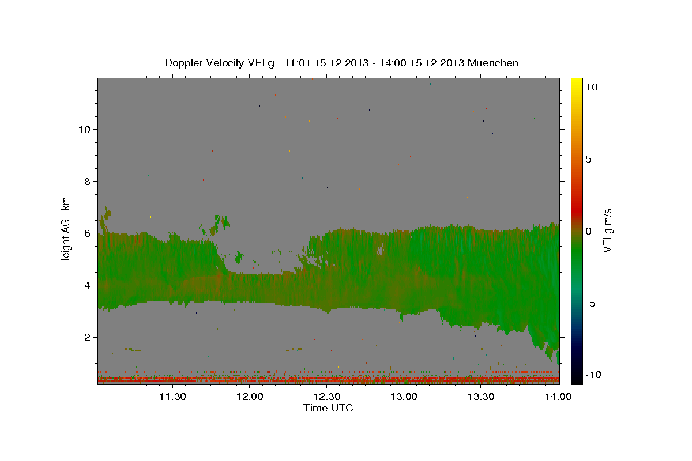The image size is (692, 461).
Task: Click the 13:00 time tick label
Action: [x=404, y=396]
